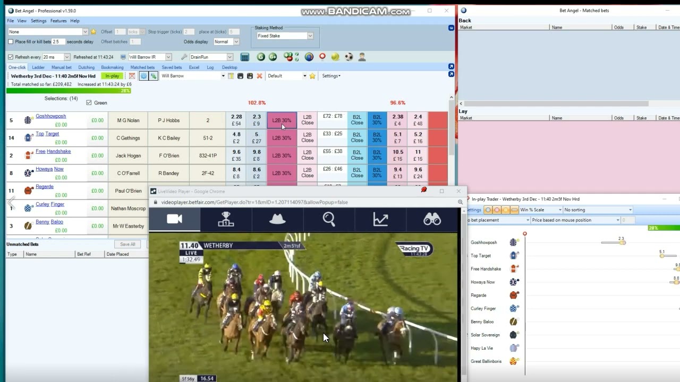
Task: Toggle the In-play green button
Action: (112, 76)
